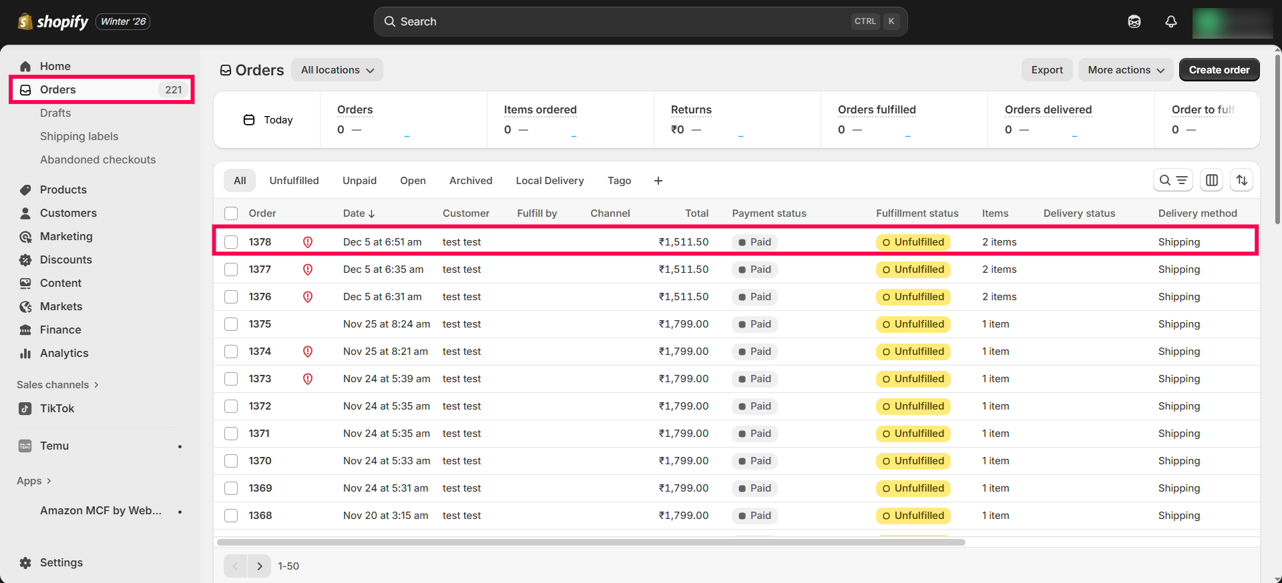Open the All locations dropdown
1282x583 pixels.
pyautogui.click(x=337, y=70)
